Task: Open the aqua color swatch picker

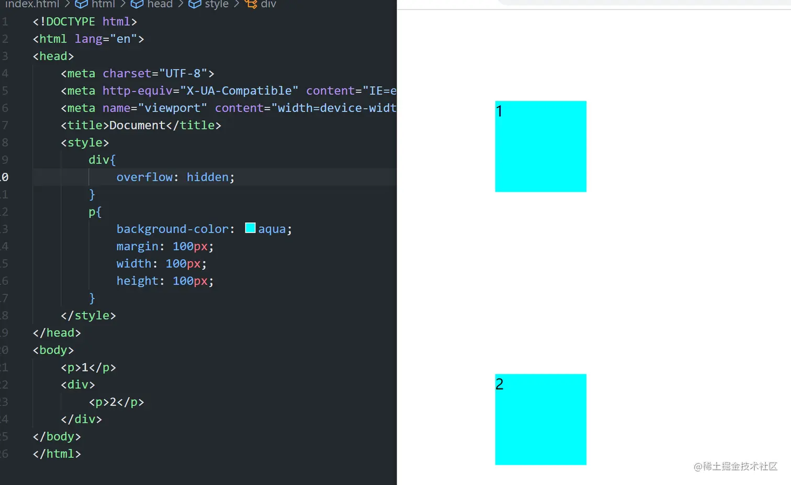Action: click(x=251, y=228)
